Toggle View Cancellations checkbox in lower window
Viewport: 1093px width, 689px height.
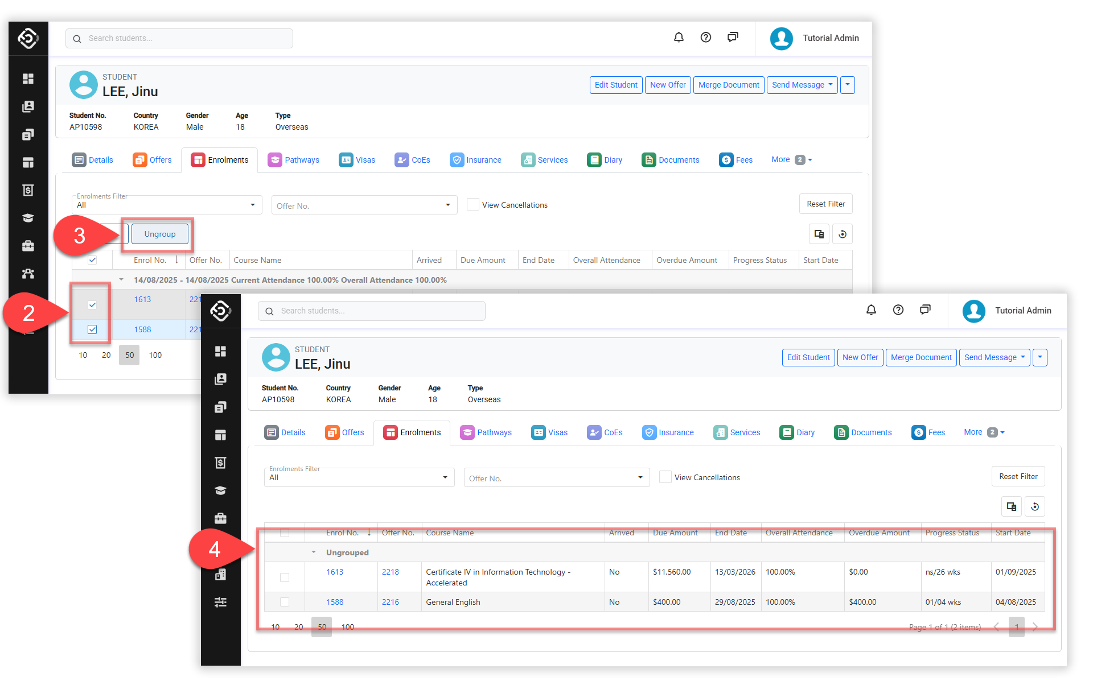(x=665, y=477)
